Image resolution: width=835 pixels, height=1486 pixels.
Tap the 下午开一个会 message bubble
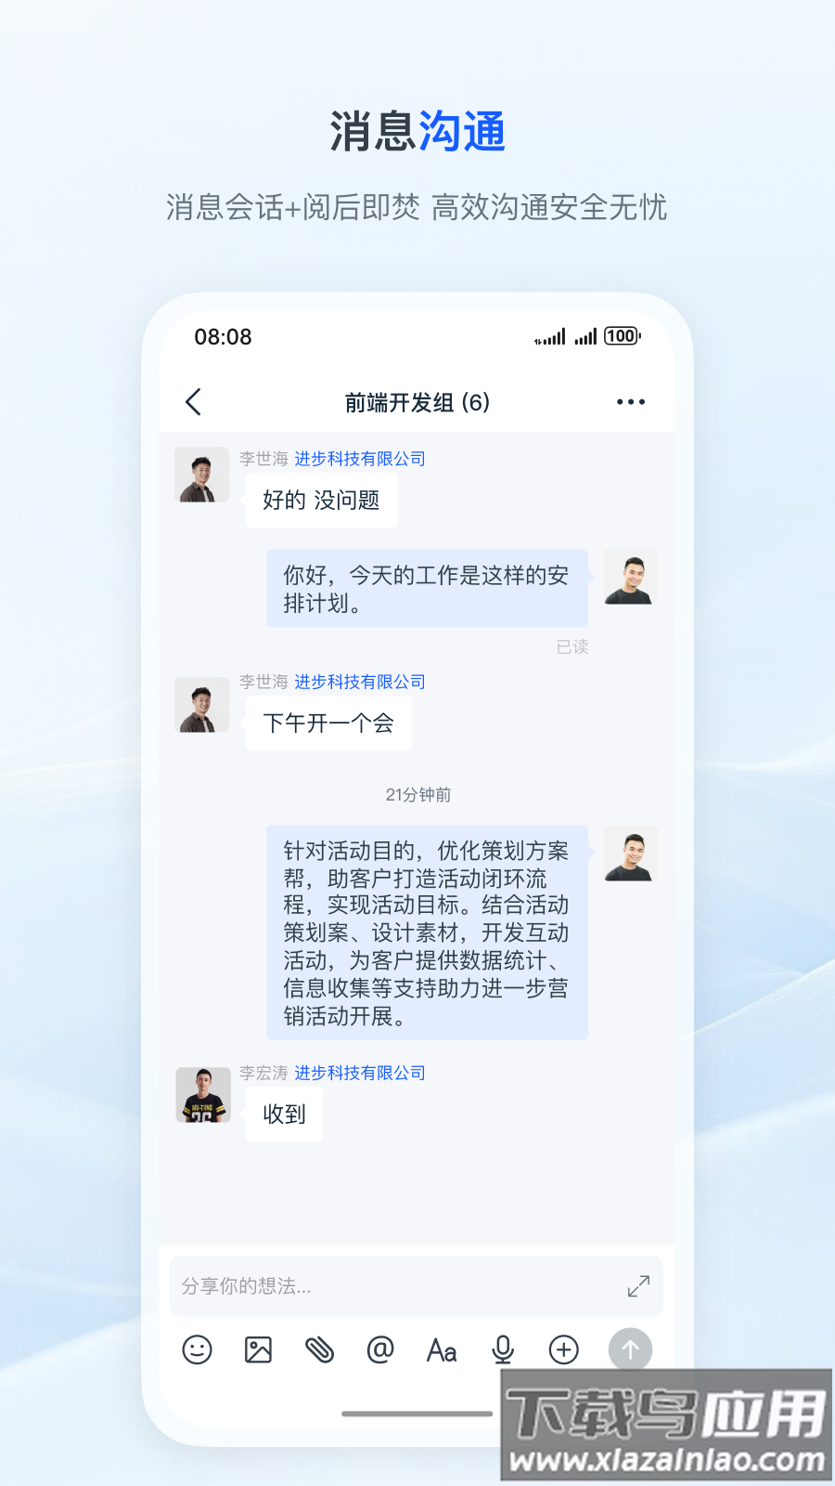coord(328,723)
